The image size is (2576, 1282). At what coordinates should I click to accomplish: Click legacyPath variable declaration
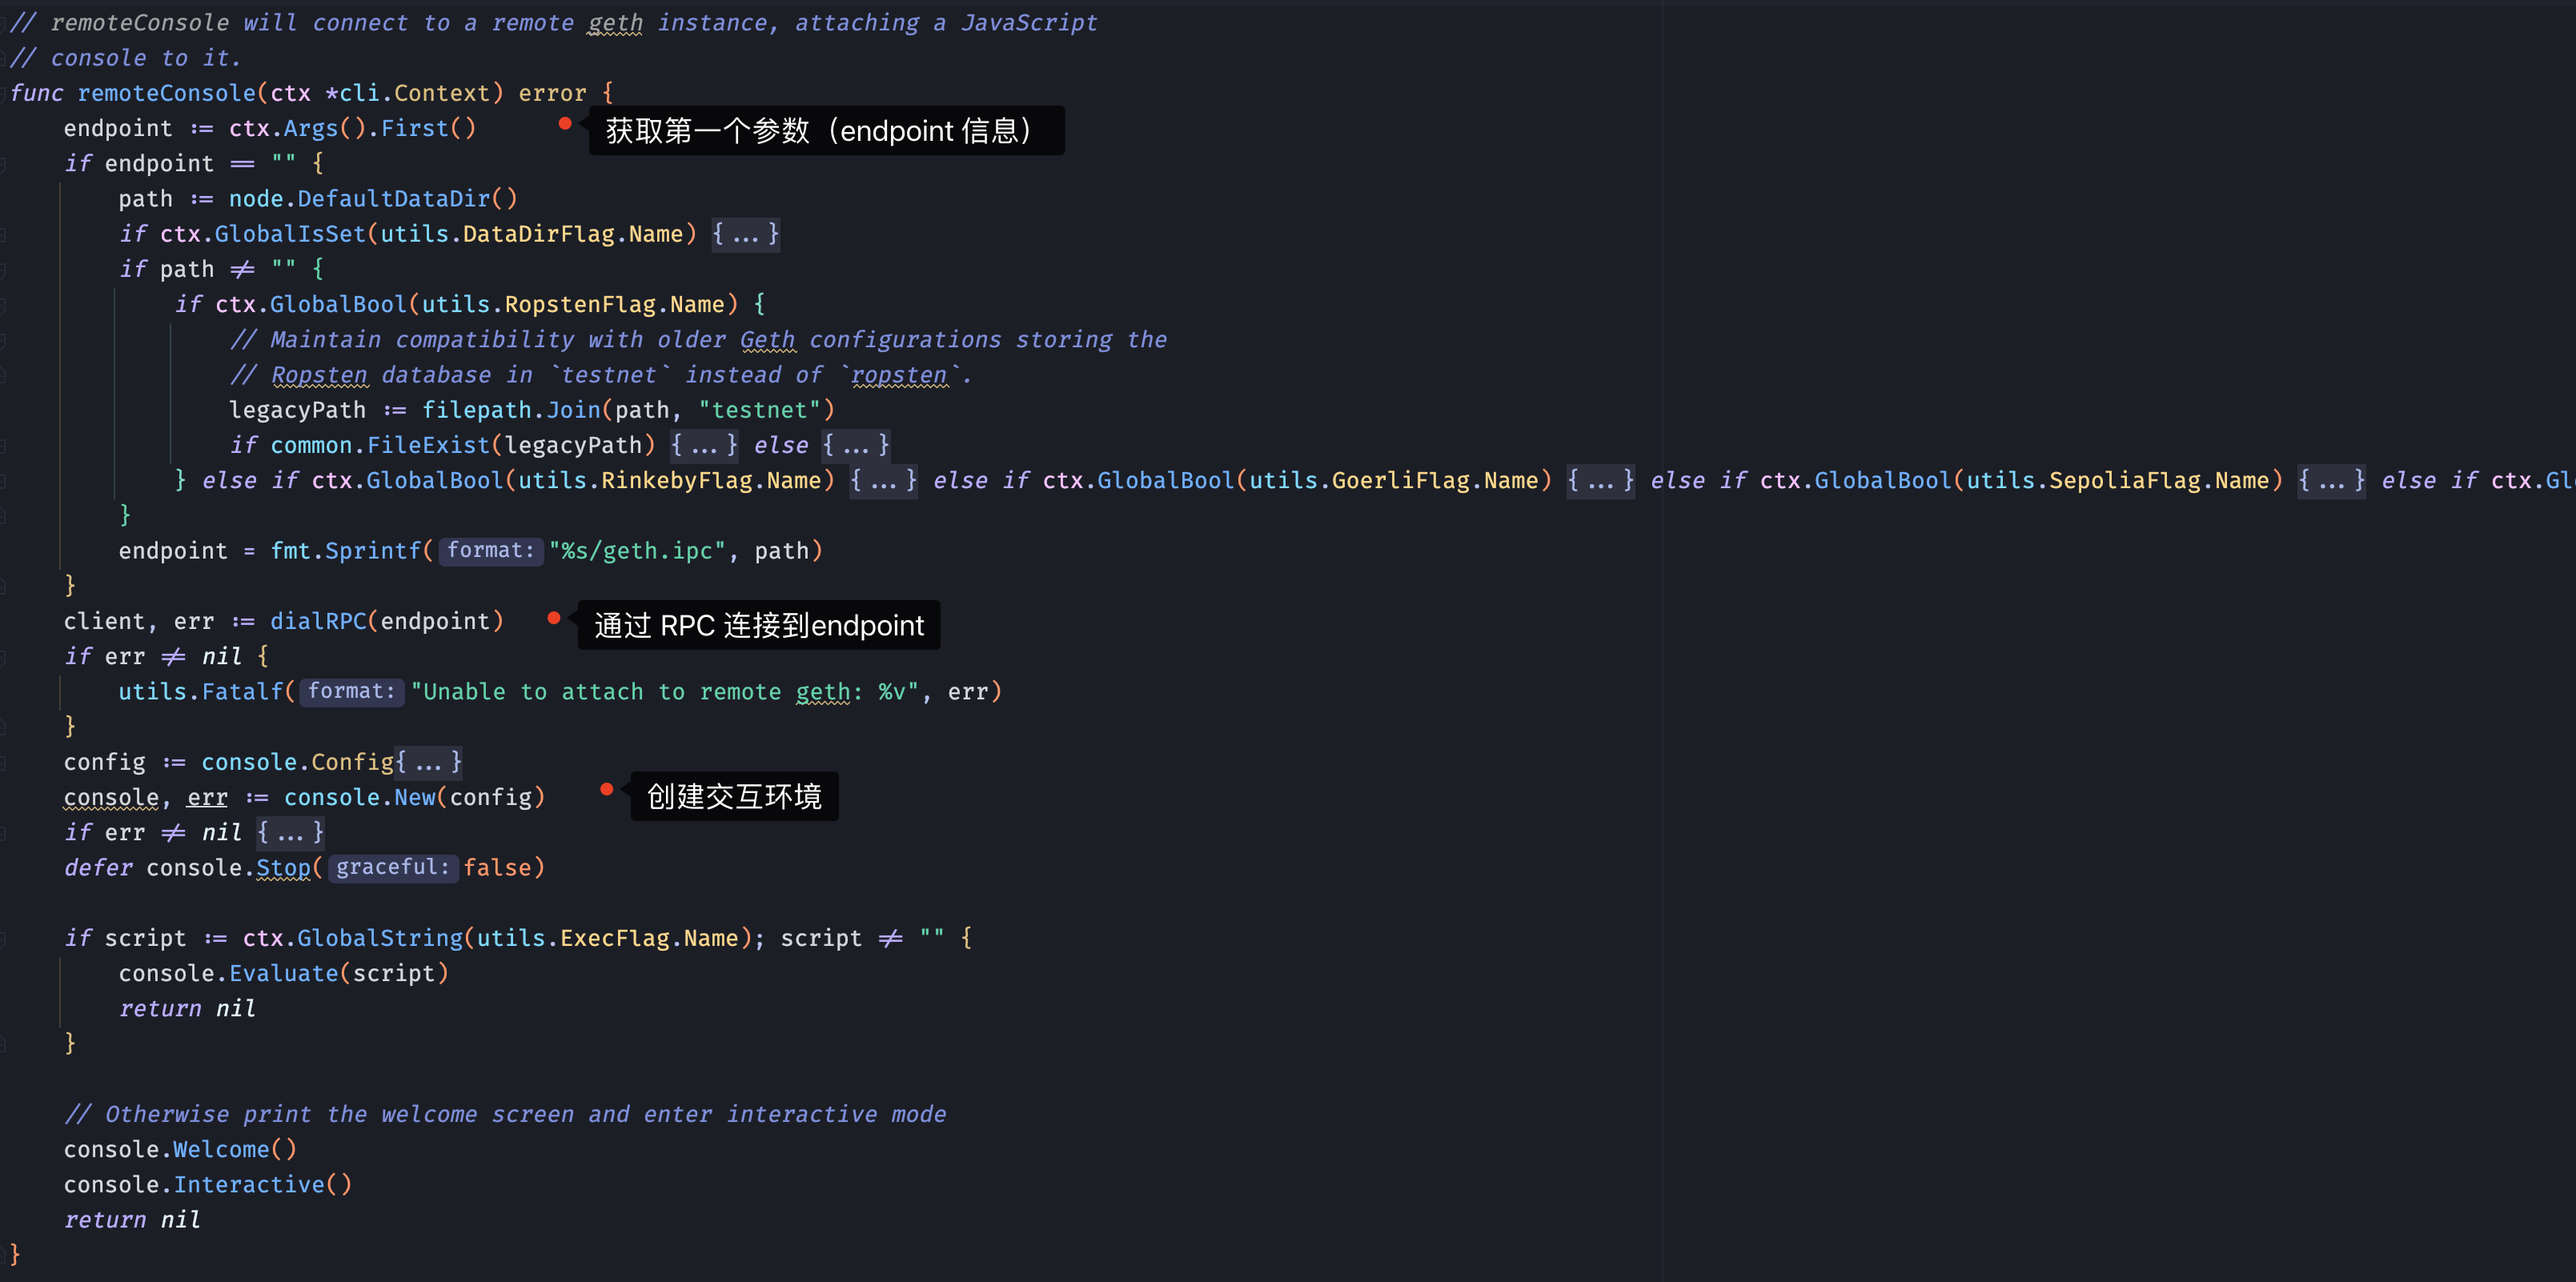click(297, 411)
